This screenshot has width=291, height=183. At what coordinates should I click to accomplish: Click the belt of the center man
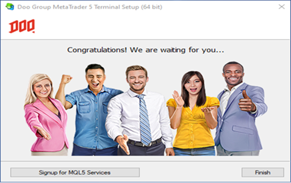(145, 143)
